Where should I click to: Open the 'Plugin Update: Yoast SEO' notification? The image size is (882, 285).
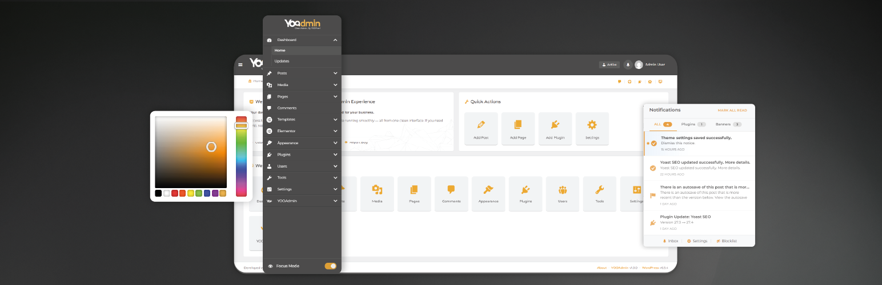pos(699,222)
